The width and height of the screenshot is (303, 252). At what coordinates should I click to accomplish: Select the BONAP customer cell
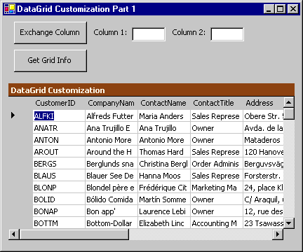[59, 211]
